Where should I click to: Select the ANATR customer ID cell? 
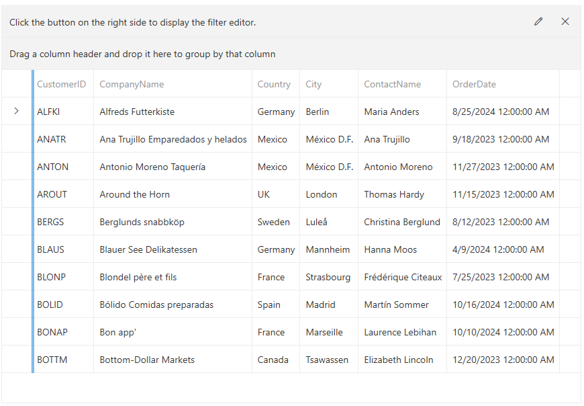tap(52, 139)
